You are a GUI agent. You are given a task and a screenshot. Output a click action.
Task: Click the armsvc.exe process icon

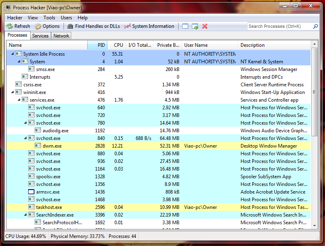click(31, 192)
